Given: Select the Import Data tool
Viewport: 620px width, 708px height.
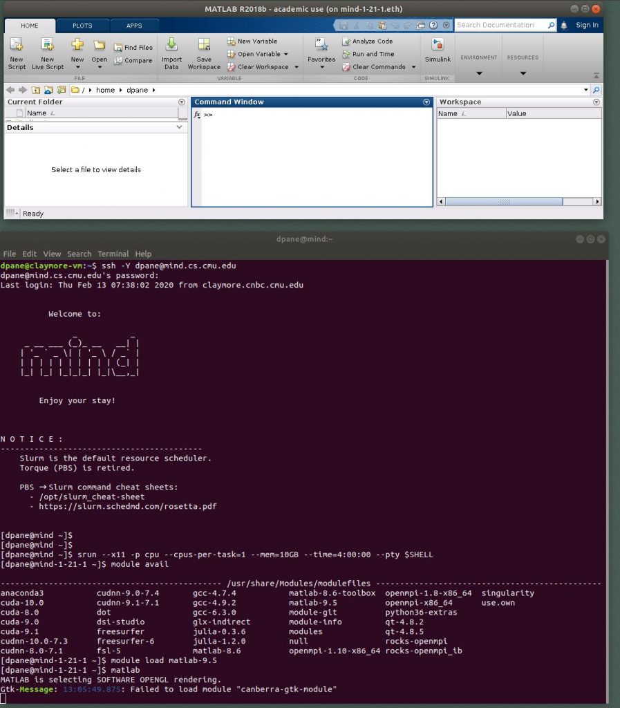Looking at the screenshot, I should [171, 55].
